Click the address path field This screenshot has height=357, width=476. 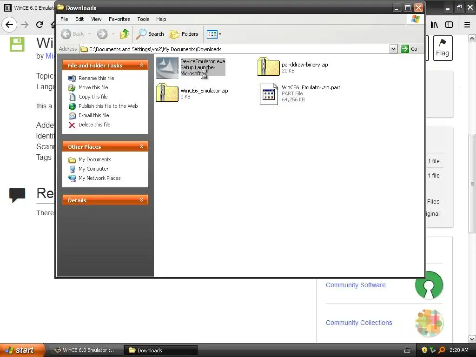click(235, 49)
